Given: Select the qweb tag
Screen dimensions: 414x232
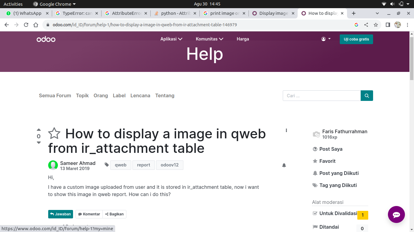Looking at the screenshot, I should click(121, 165).
